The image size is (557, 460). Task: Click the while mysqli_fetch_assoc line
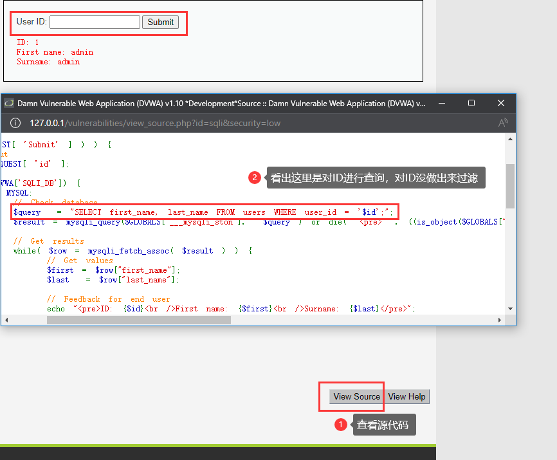pos(133,251)
